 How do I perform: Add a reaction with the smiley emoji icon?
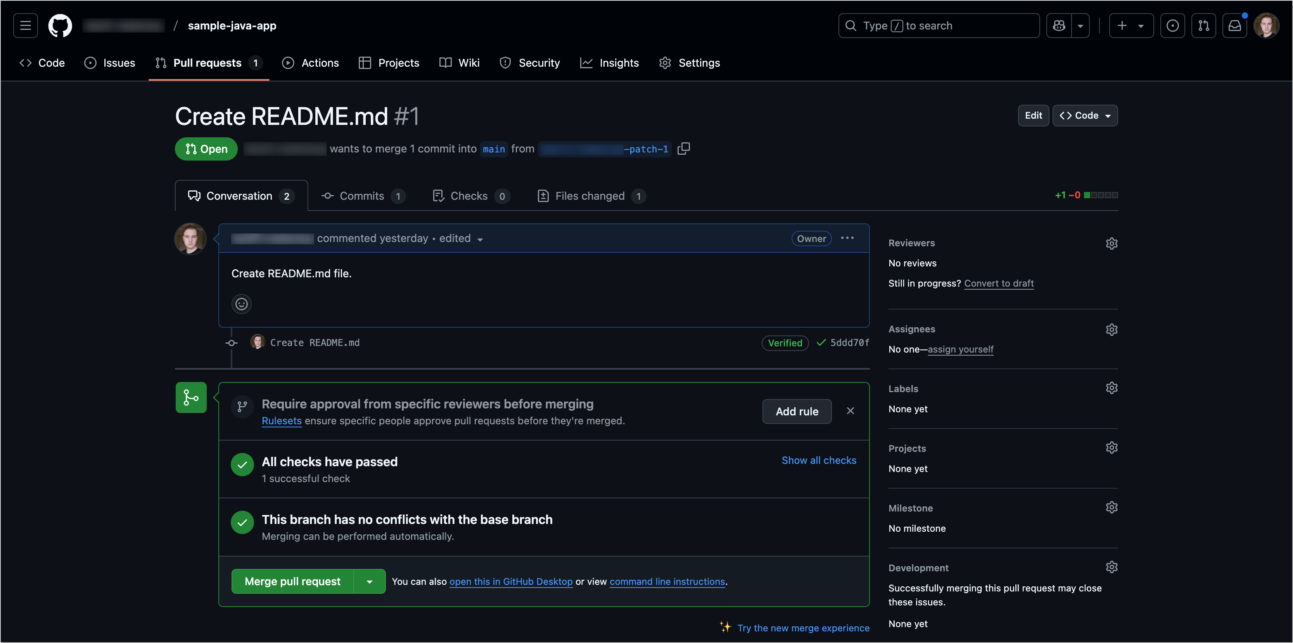pyautogui.click(x=242, y=304)
